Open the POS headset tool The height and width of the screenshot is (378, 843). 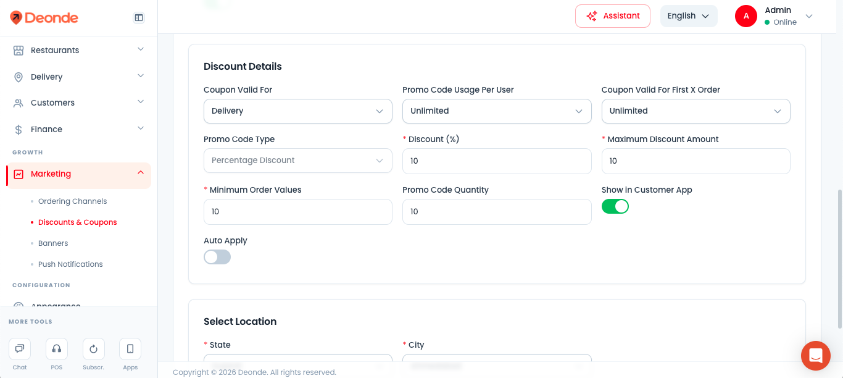[57, 349]
